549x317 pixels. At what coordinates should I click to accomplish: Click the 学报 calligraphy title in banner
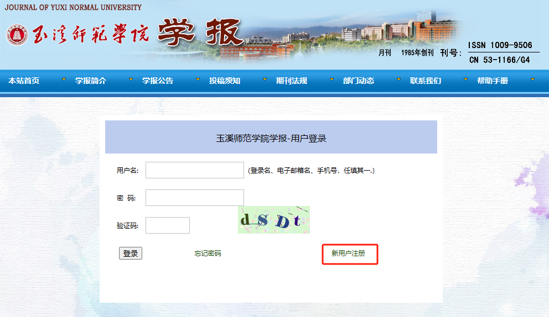coord(200,32)
